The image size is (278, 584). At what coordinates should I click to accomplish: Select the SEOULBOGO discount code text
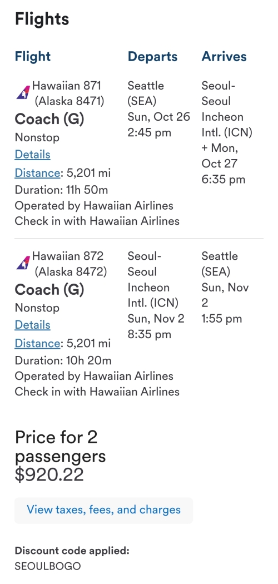pos(48,566)
